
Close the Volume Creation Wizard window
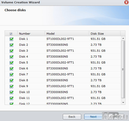coord(126,2)
